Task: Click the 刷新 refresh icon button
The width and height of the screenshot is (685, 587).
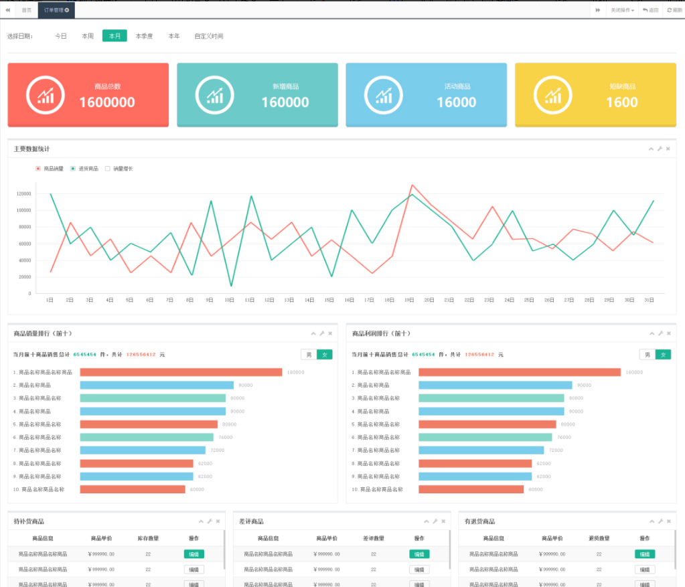Action: click(674, 10)
